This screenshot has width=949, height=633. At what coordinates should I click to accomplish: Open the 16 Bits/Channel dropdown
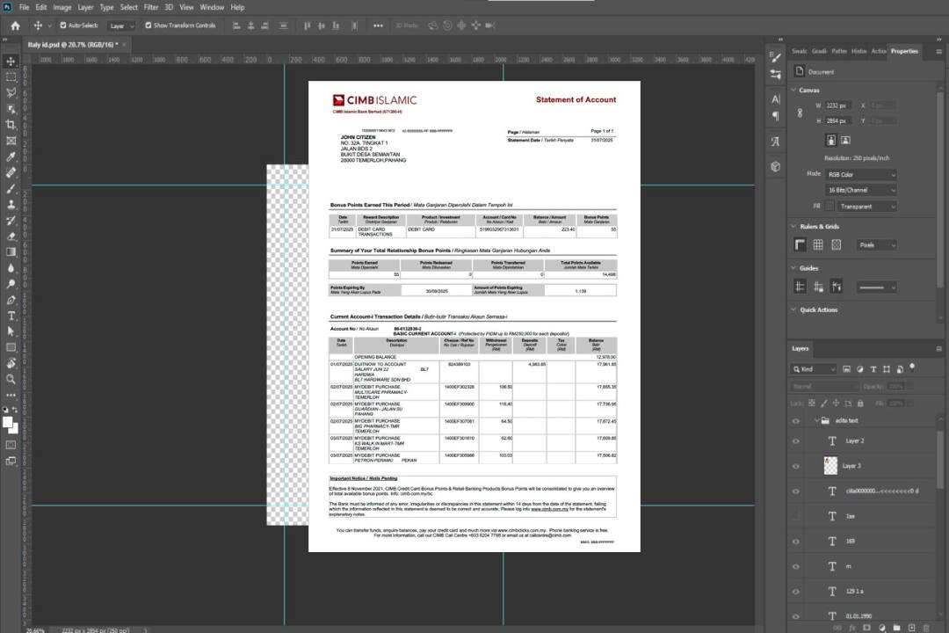click(860, 190)
